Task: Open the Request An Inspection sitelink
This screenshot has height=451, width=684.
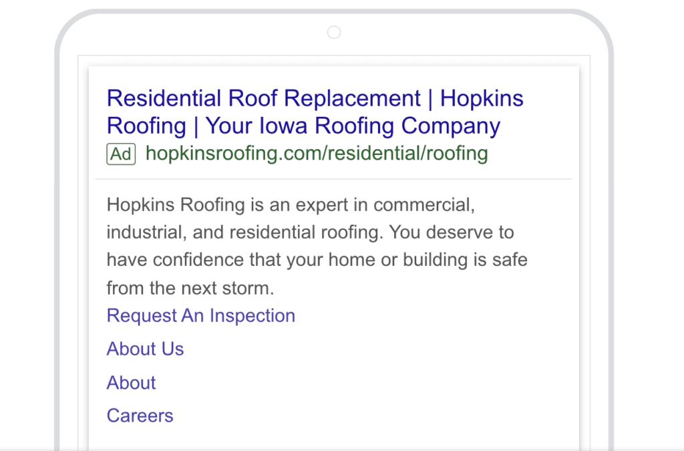Action: (x=201, y=316)
